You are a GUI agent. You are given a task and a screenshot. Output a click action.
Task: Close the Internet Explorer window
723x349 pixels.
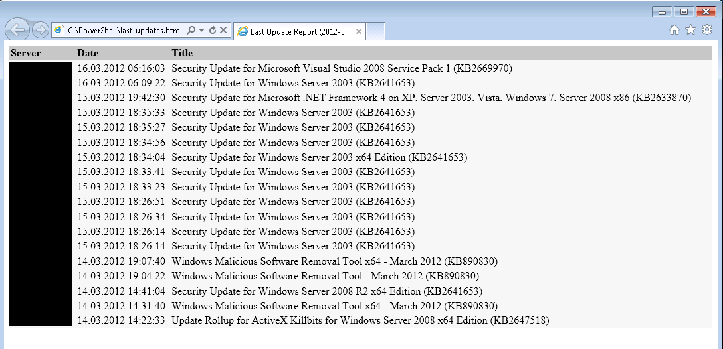click(x=706, y=11)
